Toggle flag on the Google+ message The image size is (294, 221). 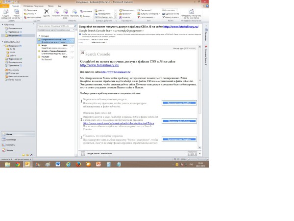coord(72,52)
